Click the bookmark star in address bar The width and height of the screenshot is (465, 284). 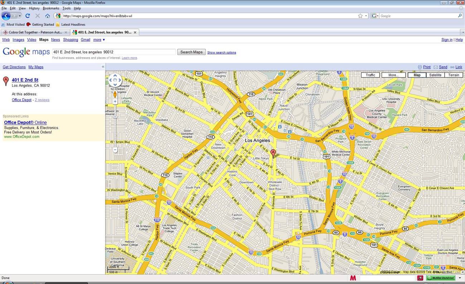(360, 16)
